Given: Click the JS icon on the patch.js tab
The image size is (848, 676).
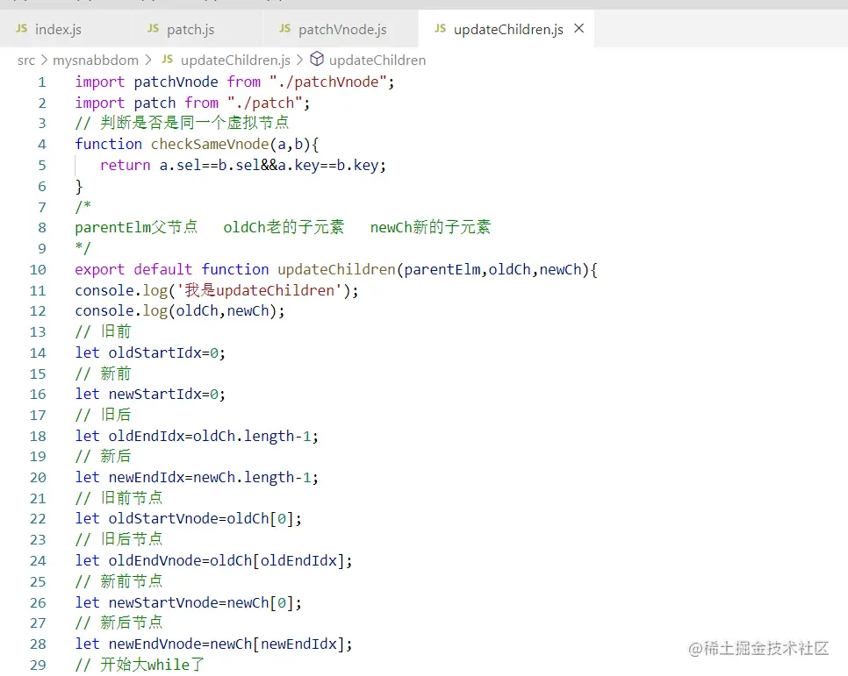Looking at the screenshot, I should [155, 29].
